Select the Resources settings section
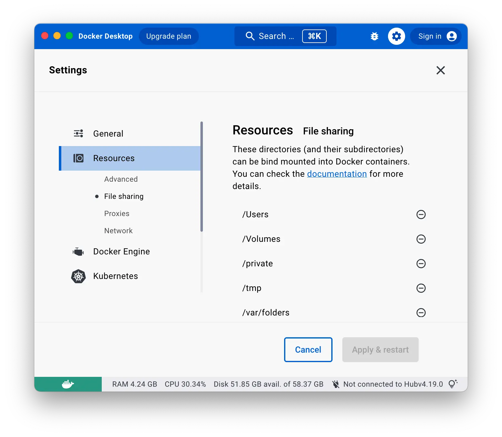 pos(130,158)
